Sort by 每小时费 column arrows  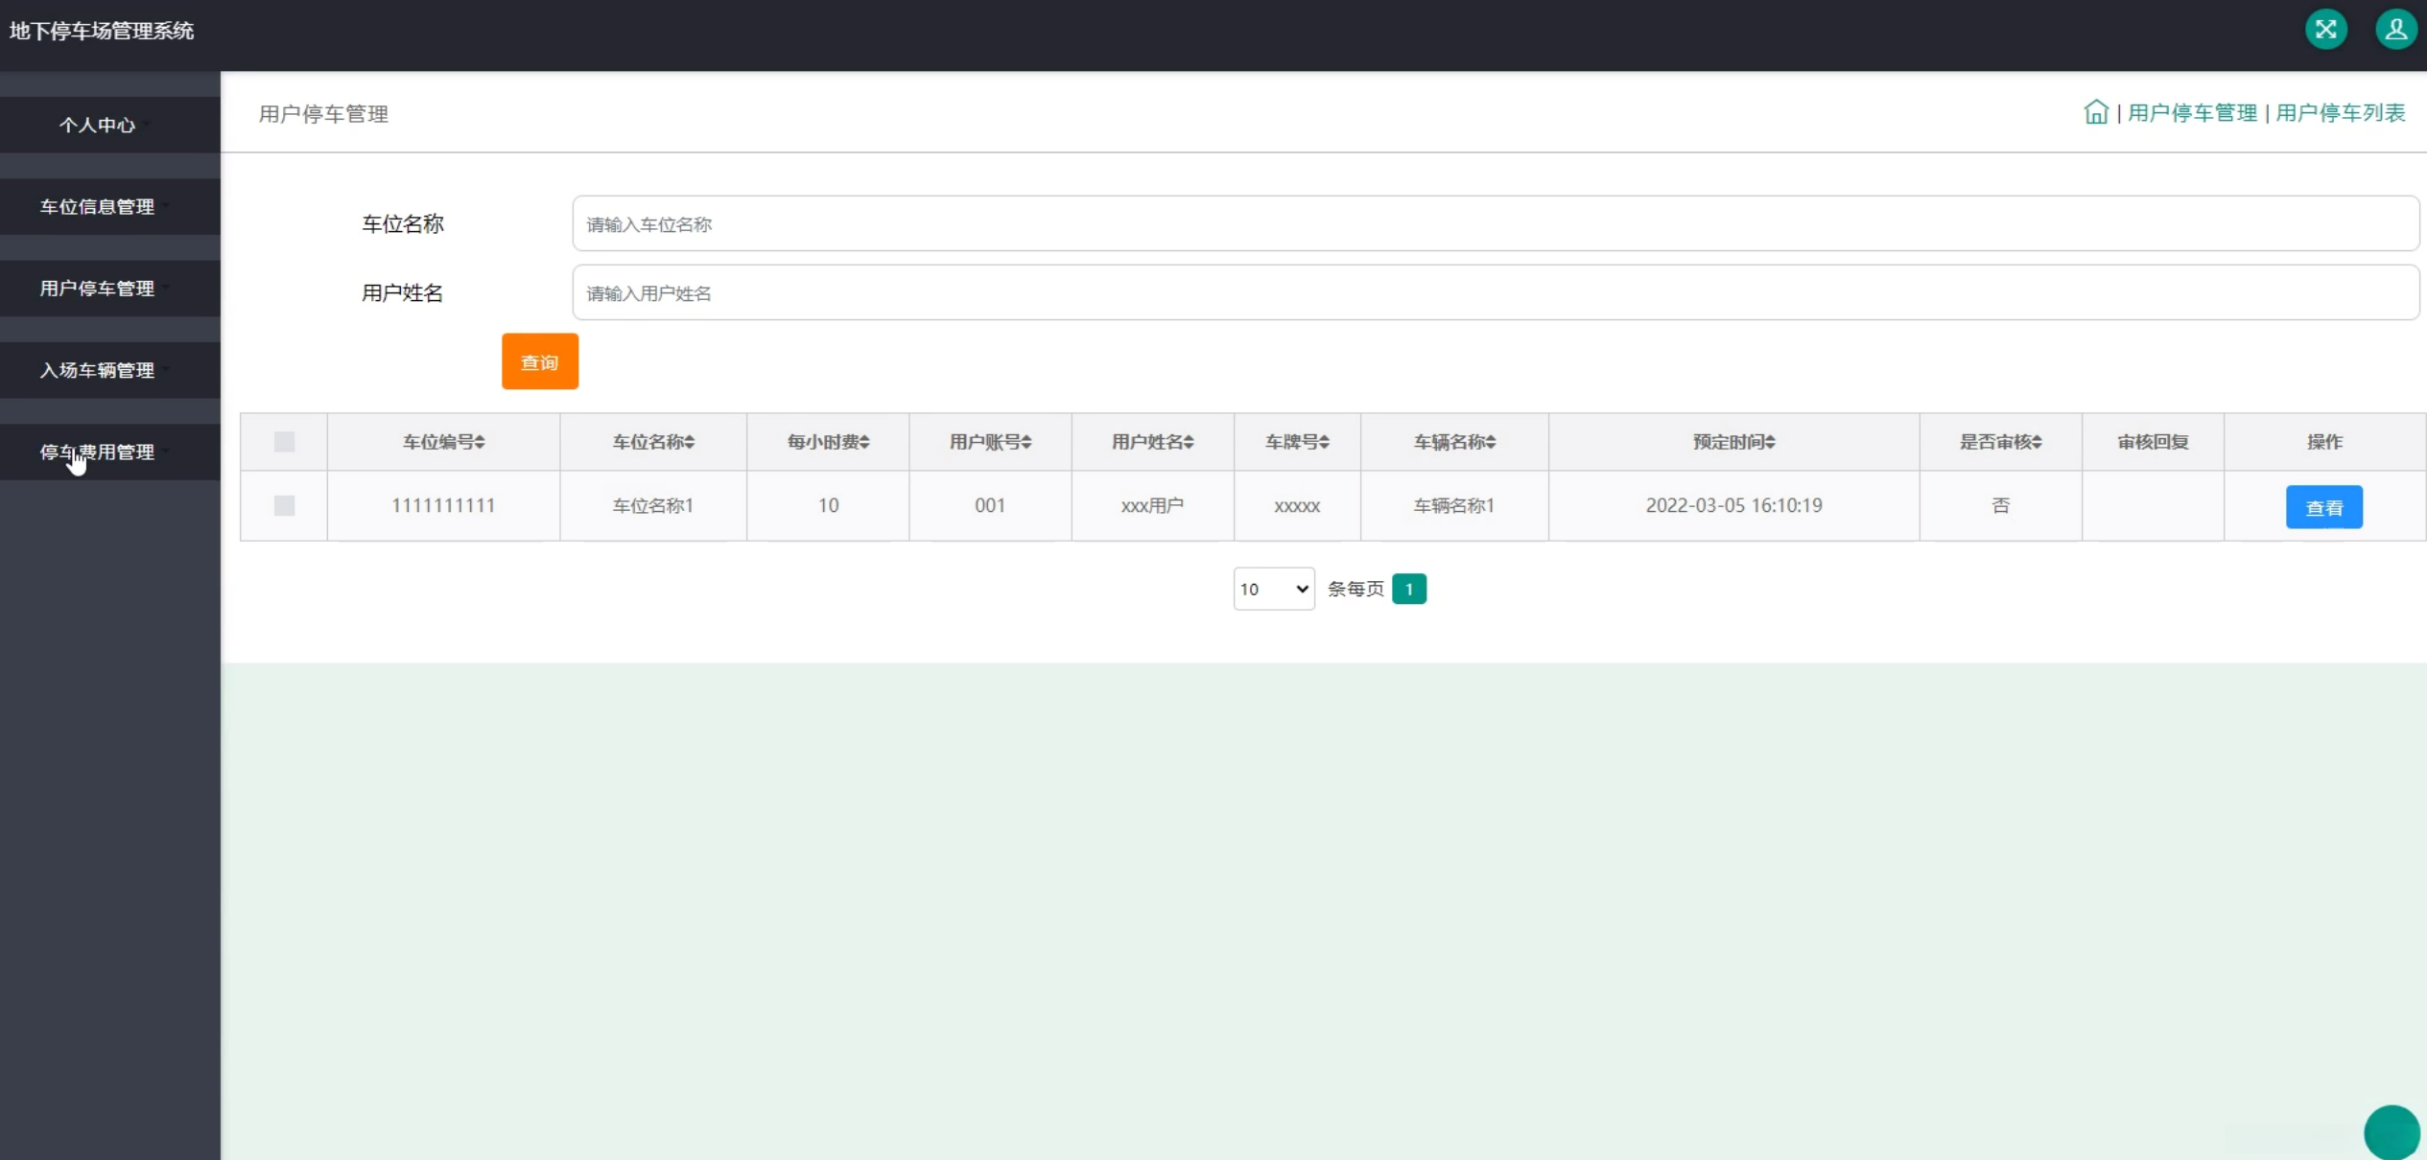pos(864,442)
